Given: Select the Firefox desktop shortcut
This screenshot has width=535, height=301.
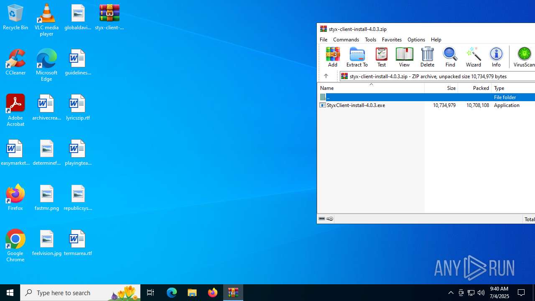Looking at the screenshot, I should [x=15, y=198].
